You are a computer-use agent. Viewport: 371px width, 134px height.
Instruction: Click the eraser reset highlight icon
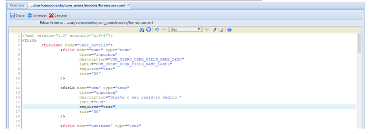[221, 30]
